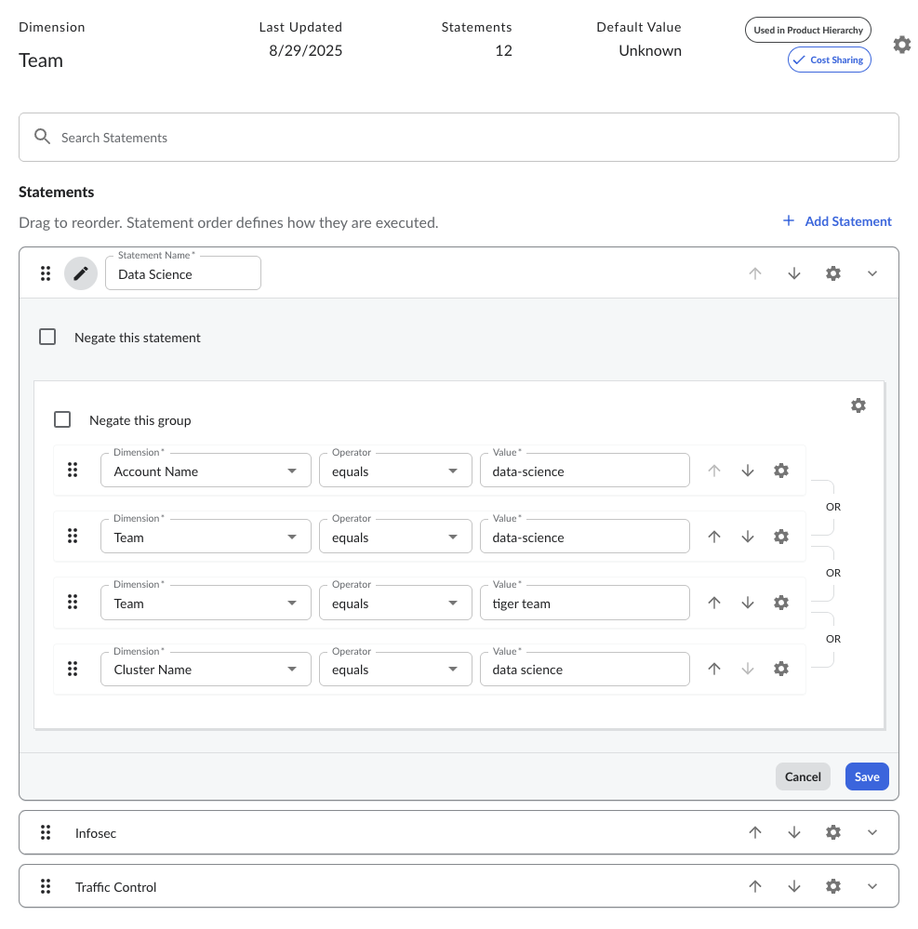Open settings gear for Traffic Control statement

(x=832, y=886)
